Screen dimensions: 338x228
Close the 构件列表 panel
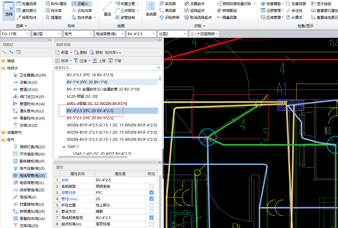point(160,40)
